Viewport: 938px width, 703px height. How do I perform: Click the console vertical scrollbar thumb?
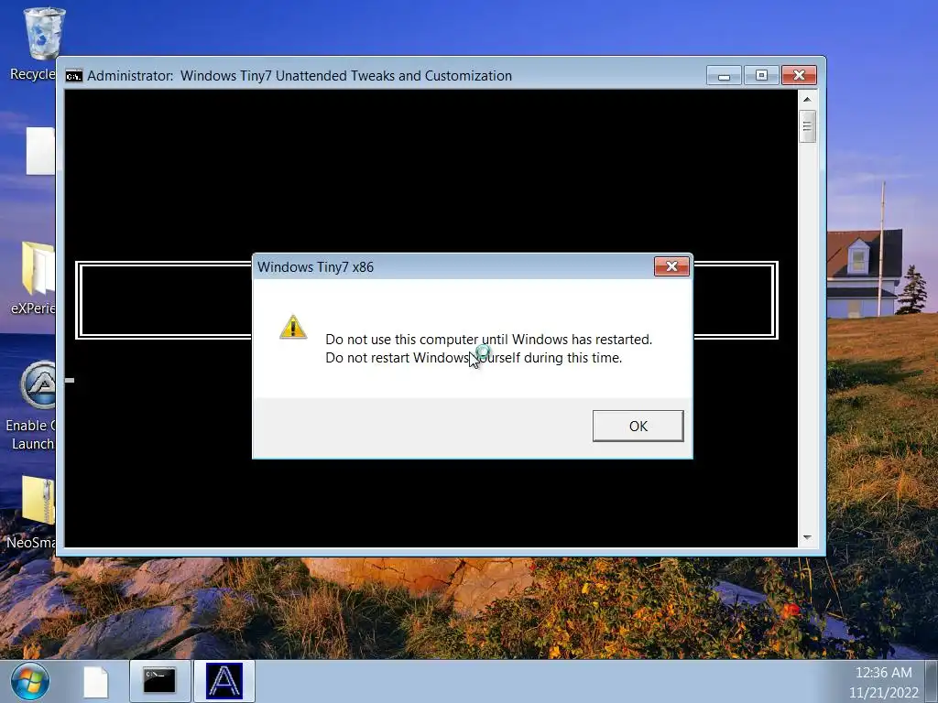click(x=807, y=126)
